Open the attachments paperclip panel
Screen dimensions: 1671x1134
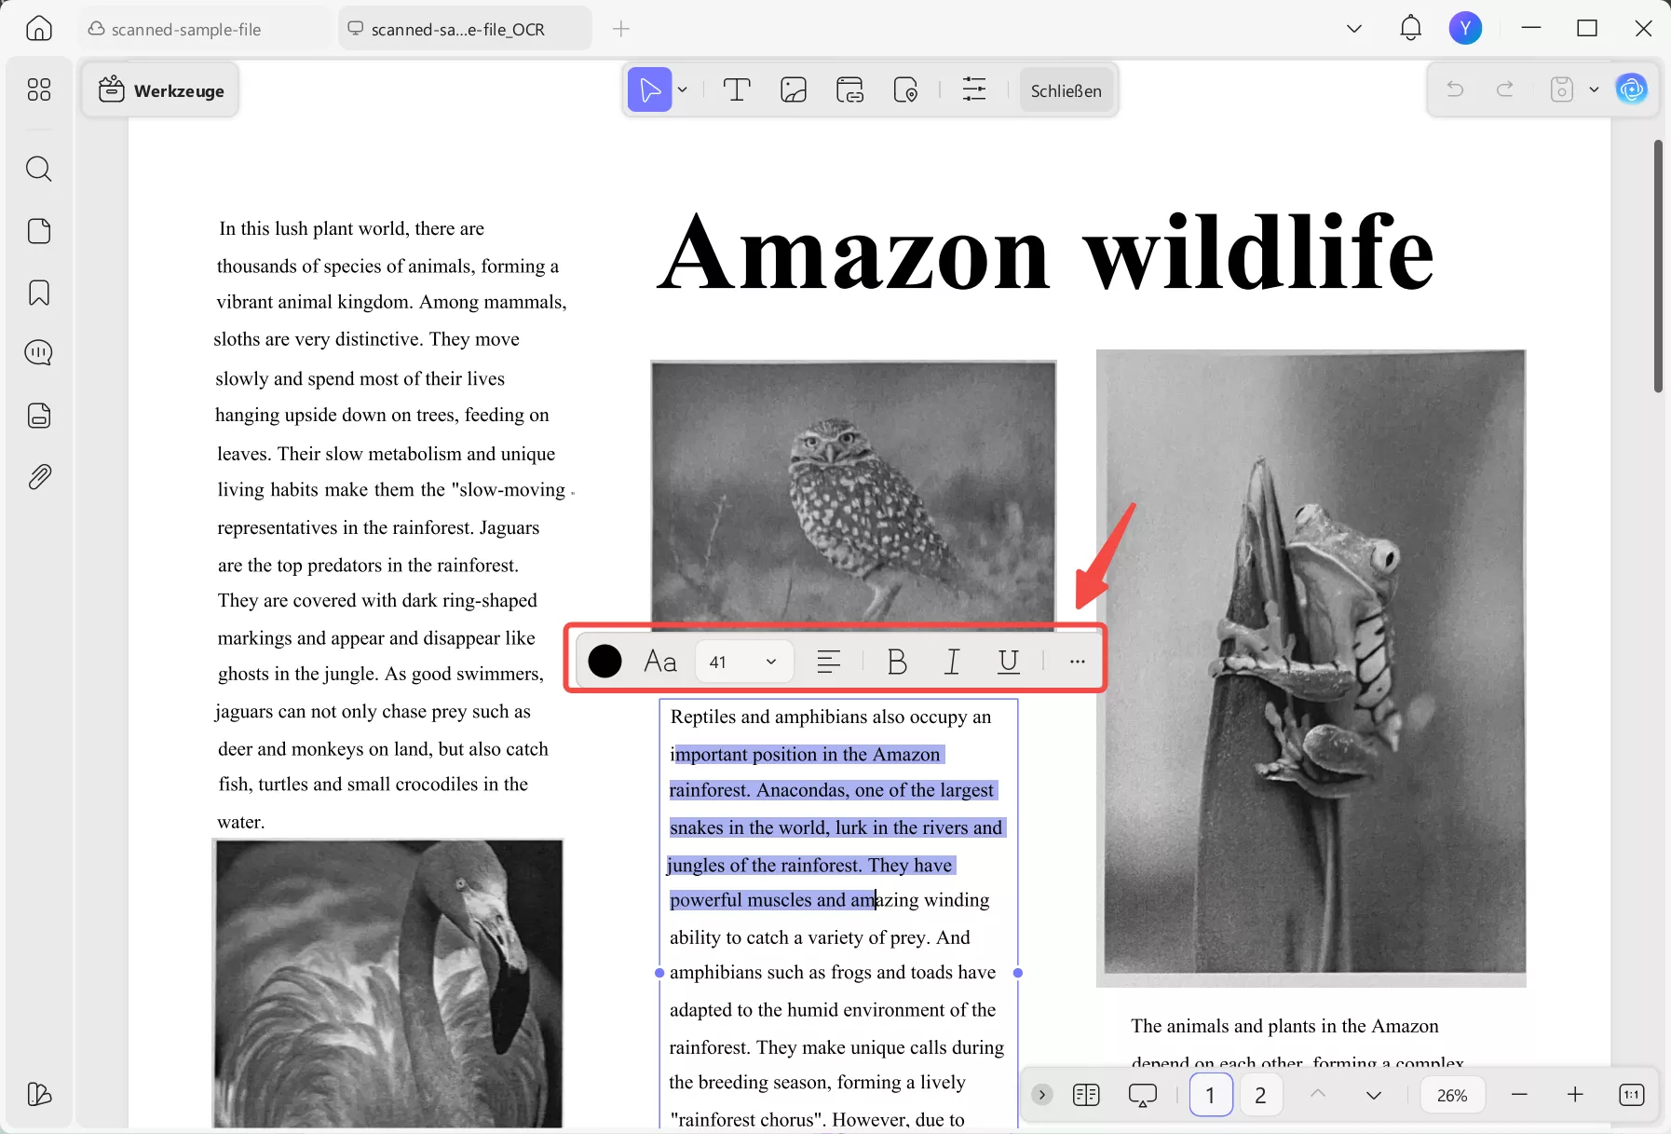[x=38, y=477]
